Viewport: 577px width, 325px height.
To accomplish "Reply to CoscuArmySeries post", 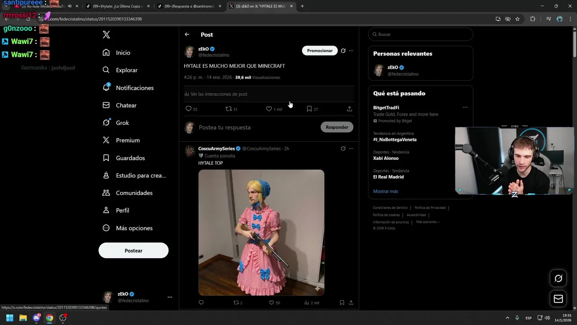I will (201, 302).
